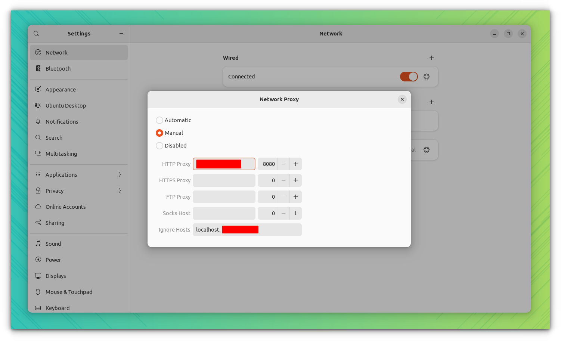Open the Wired connection gear icon
This screenshot has width=561, height=341.
(426, 77)
